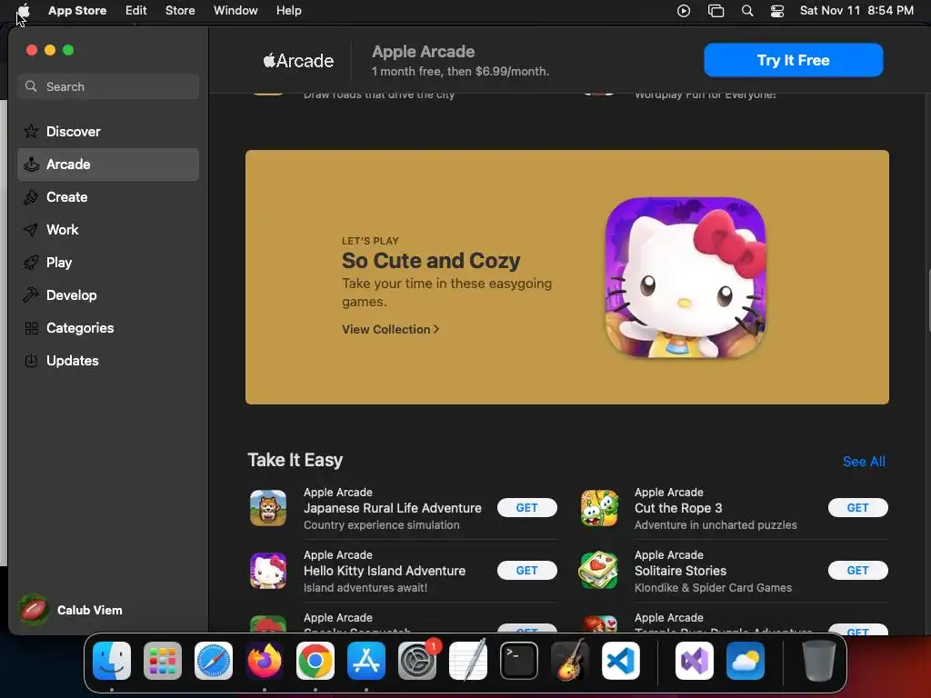The width and height of the screenshot is (931, 698).
Task: Open the Discover section in sidebar
Action: coord(108,131)
